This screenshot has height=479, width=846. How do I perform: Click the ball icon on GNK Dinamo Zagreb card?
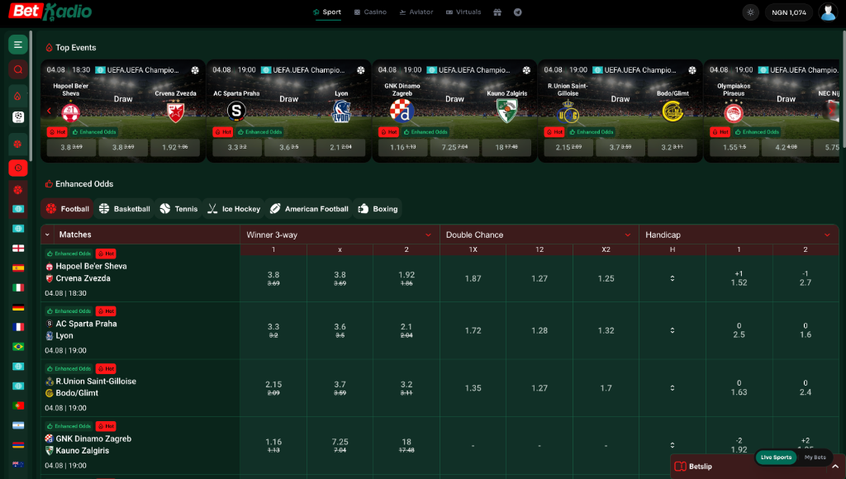click(x=526, y=70)
